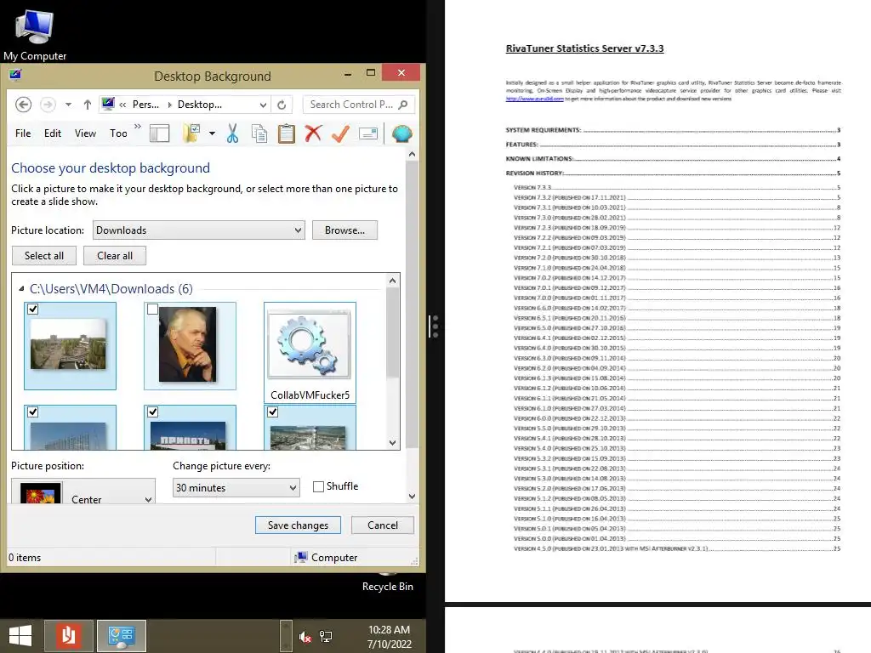Enable the Shuffle checkbox
This screenshot has height=653, width=871.
point(318,486)
